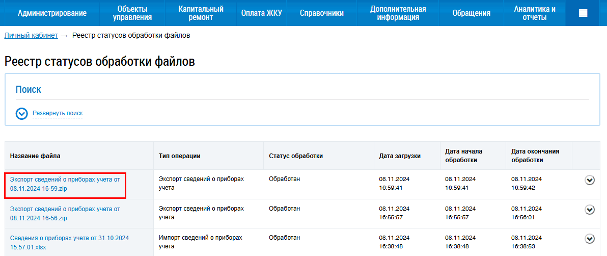Open the 'Объекты управления' menu
Image resolution: width=607 pixels, height=256 pixels.
132,13
